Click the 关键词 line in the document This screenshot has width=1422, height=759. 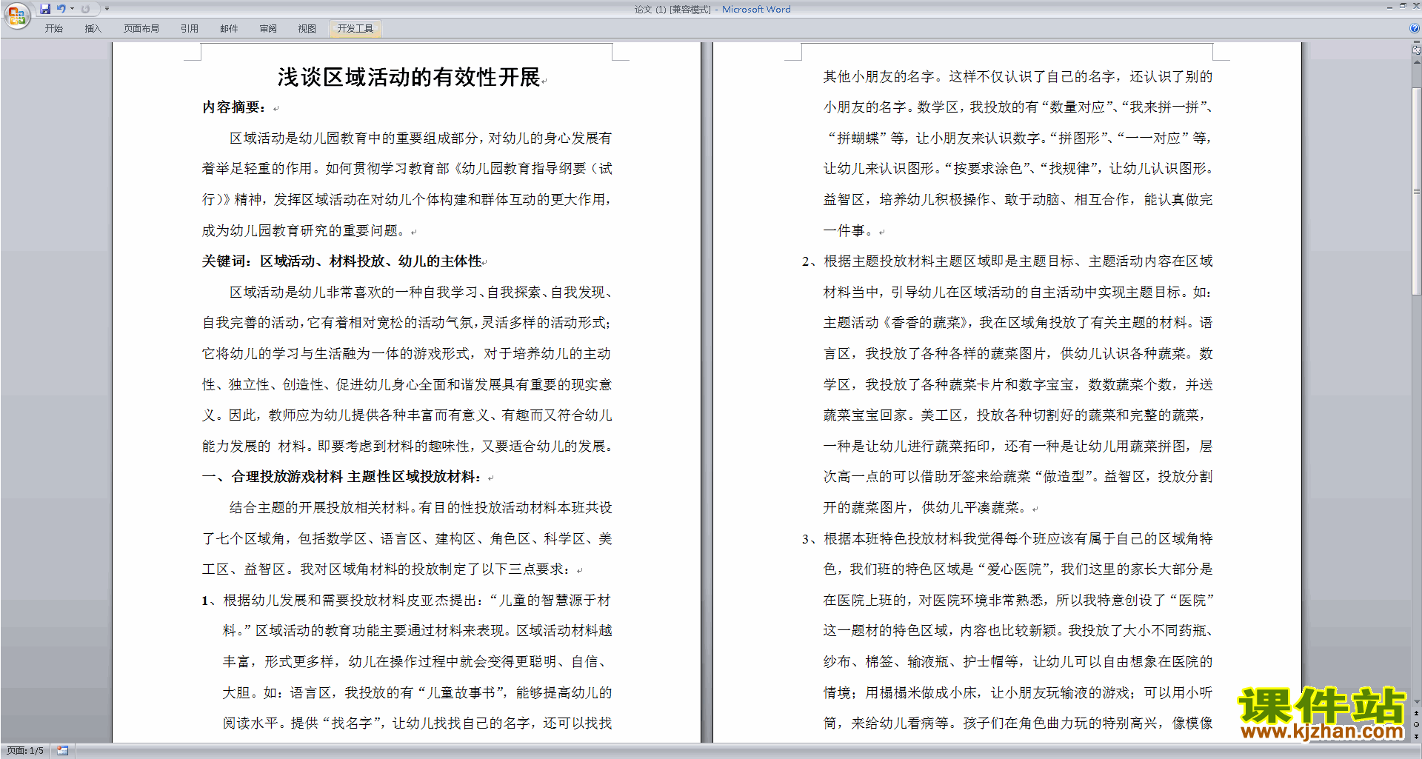click(x=342, y=261)
